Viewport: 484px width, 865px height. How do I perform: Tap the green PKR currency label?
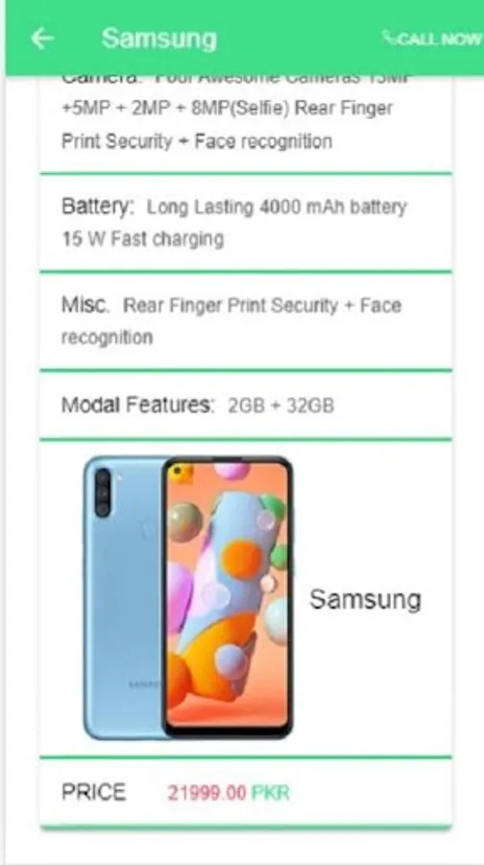click(x=270, y=793)
